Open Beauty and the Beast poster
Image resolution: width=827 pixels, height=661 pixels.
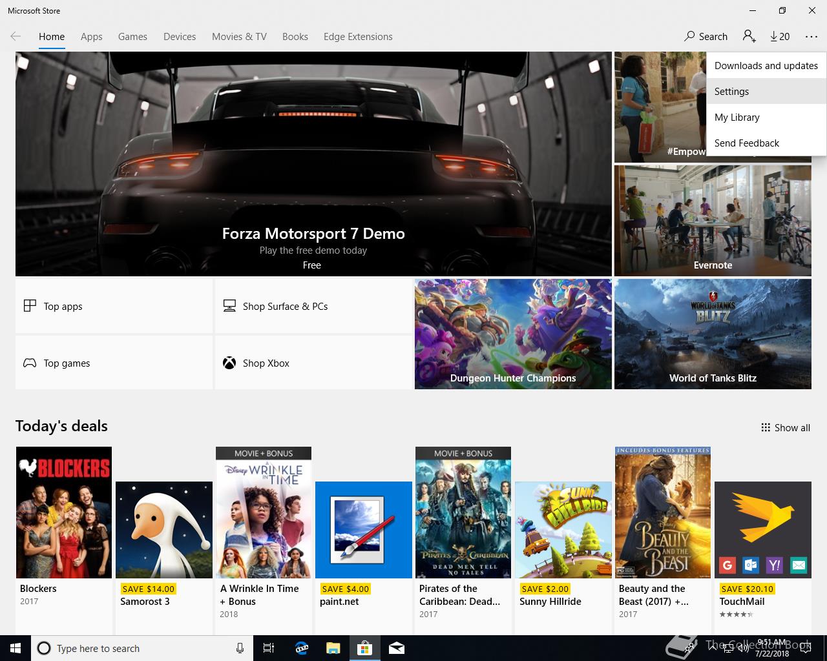point(663,513)
